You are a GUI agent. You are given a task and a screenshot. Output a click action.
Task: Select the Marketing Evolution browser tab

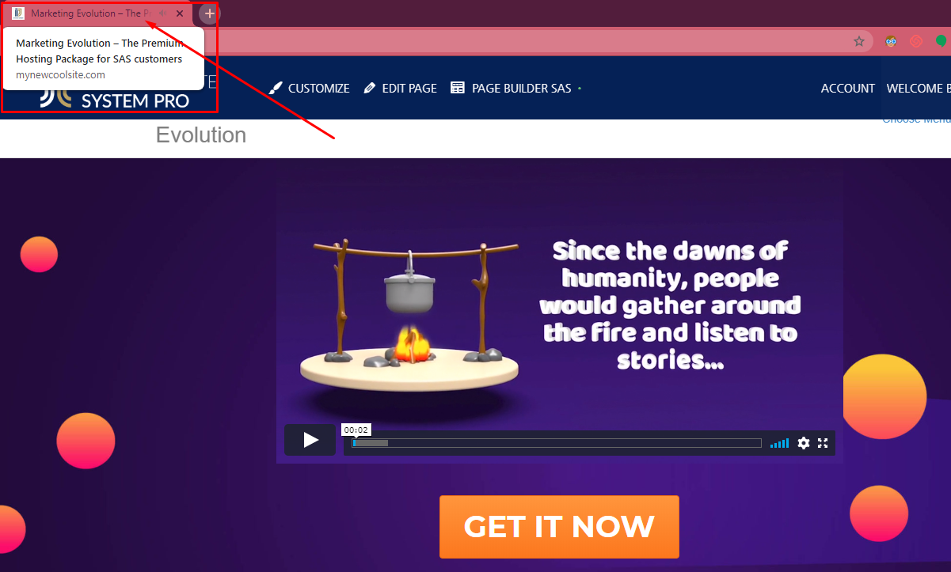(87, 13)
